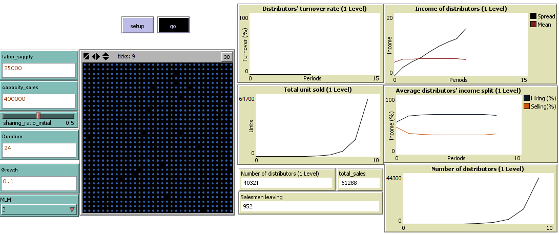Select the Number of distributors monitor value

point(286,183)
